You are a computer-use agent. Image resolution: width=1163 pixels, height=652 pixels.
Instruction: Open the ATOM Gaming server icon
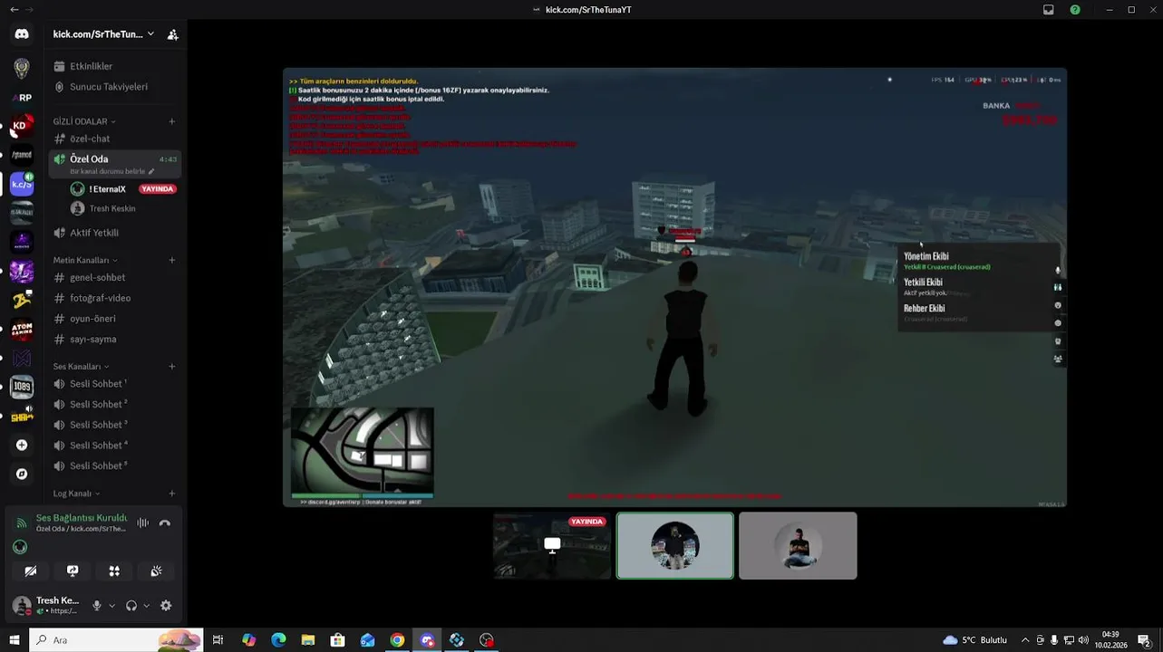(x=22, y=329)
